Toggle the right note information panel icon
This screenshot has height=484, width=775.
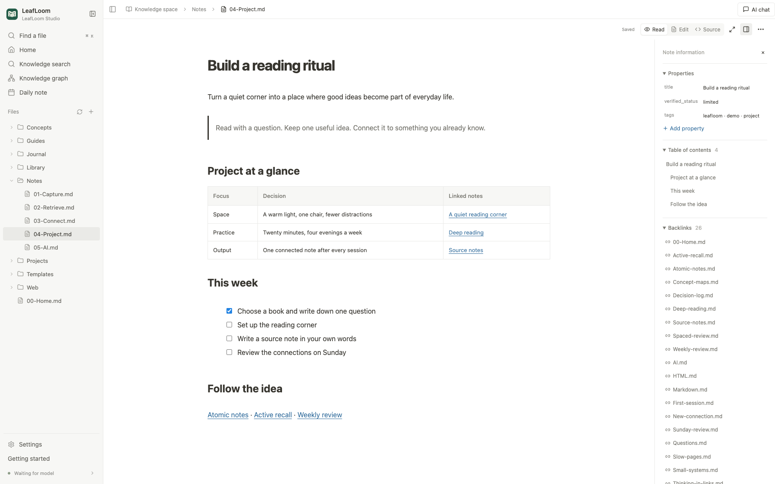[x=746, y=30]
